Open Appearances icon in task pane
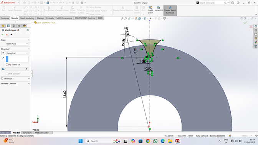 256,42
